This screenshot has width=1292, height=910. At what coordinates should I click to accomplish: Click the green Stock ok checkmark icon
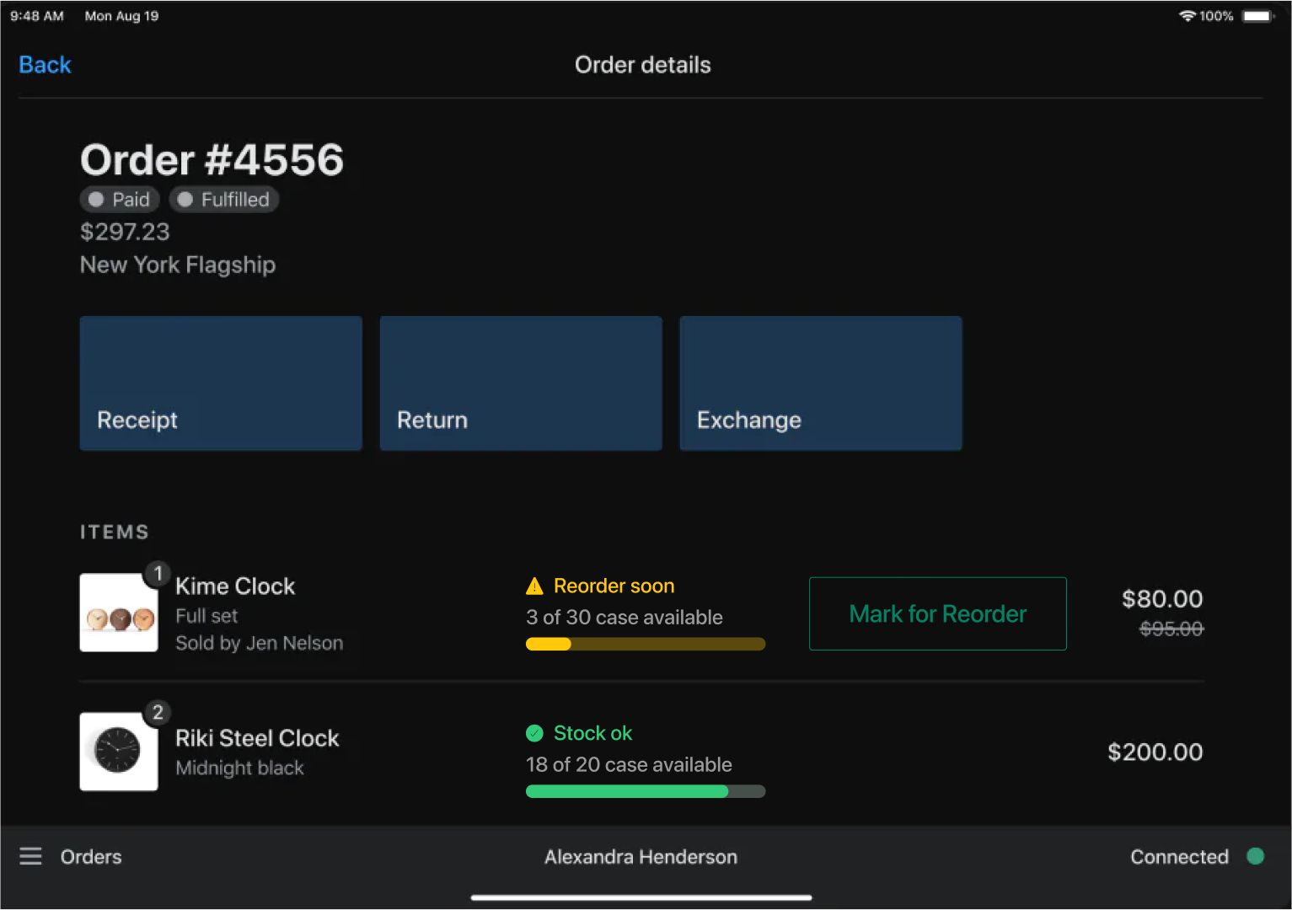[534, 733]
